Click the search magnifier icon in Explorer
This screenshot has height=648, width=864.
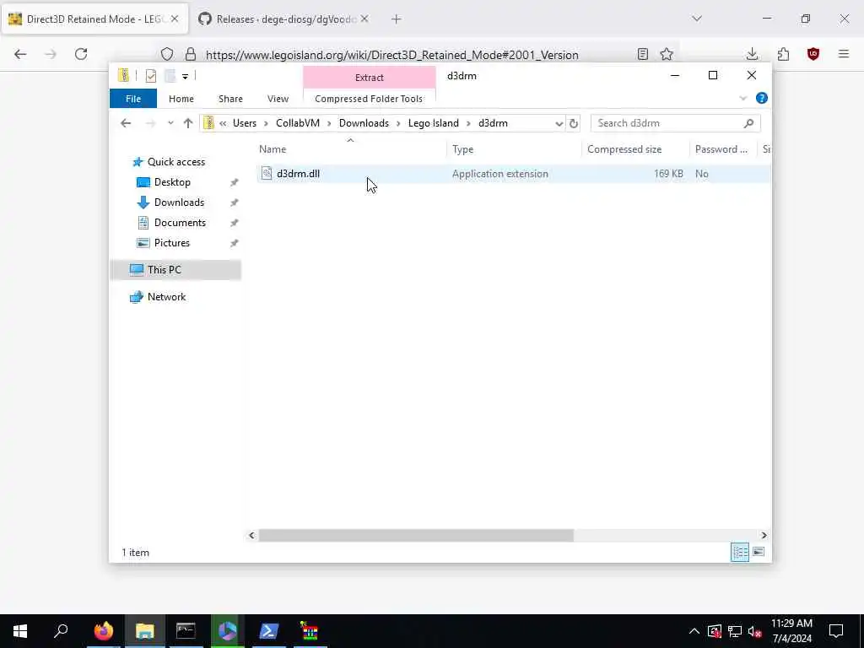click(x=748, y=123)
